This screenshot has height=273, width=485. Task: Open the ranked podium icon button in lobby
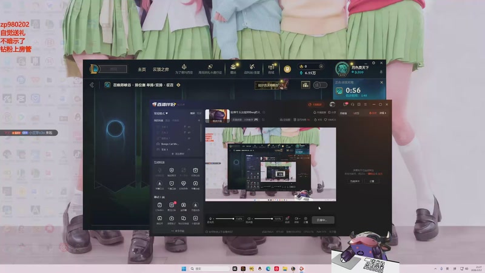coord(306,85)
